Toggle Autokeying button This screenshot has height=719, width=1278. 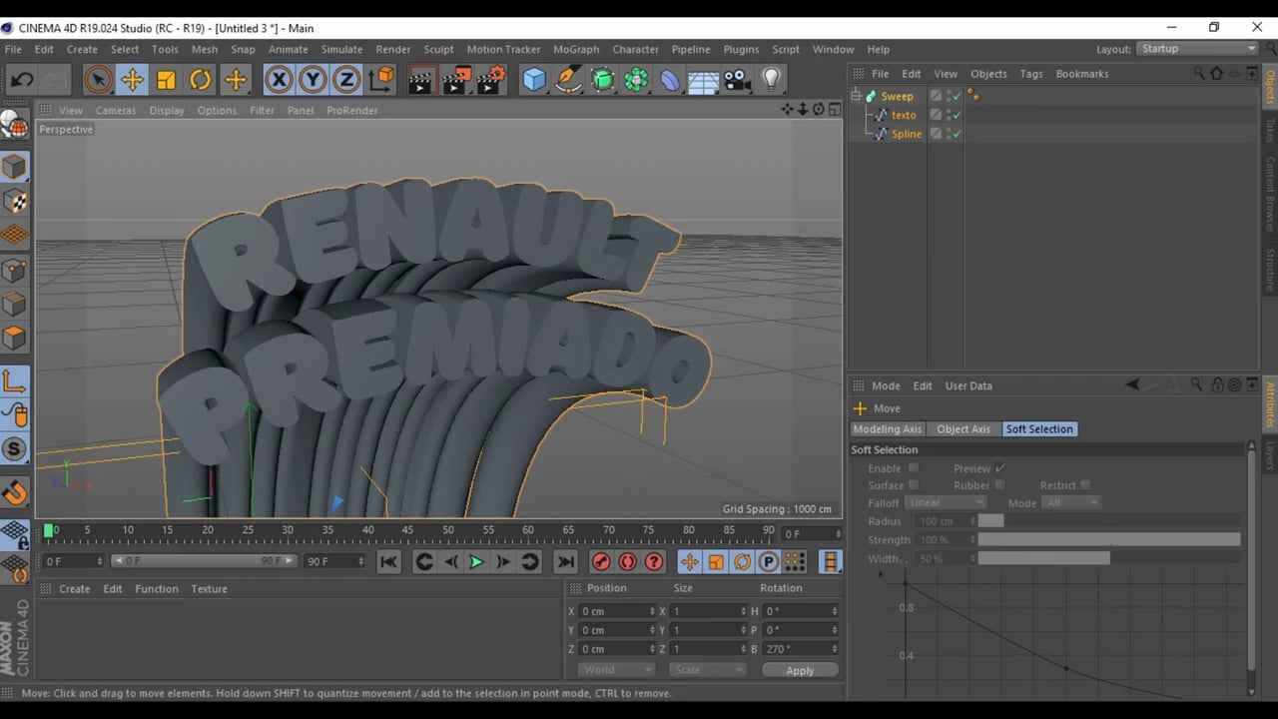pos(627,562)
